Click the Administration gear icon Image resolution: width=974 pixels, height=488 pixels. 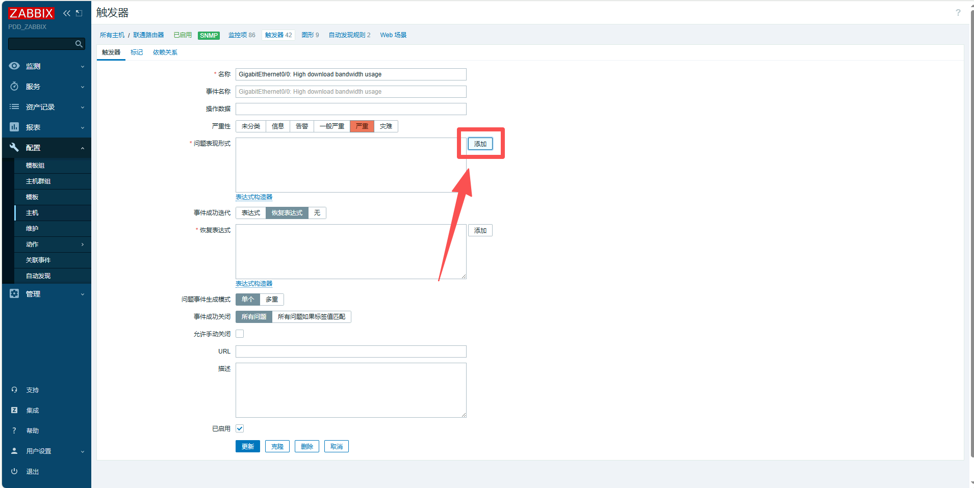pos(14,294)
